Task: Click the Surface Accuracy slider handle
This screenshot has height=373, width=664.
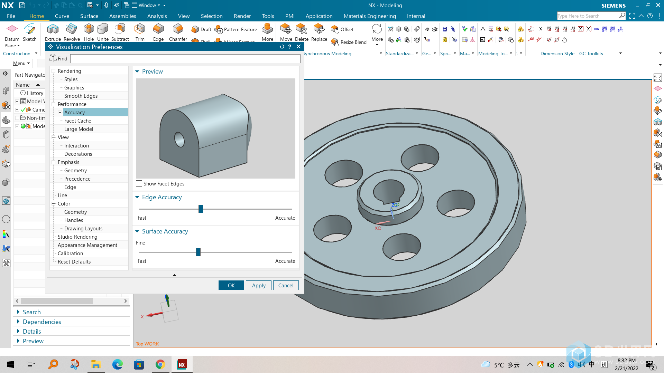Action: click(198, 252)
